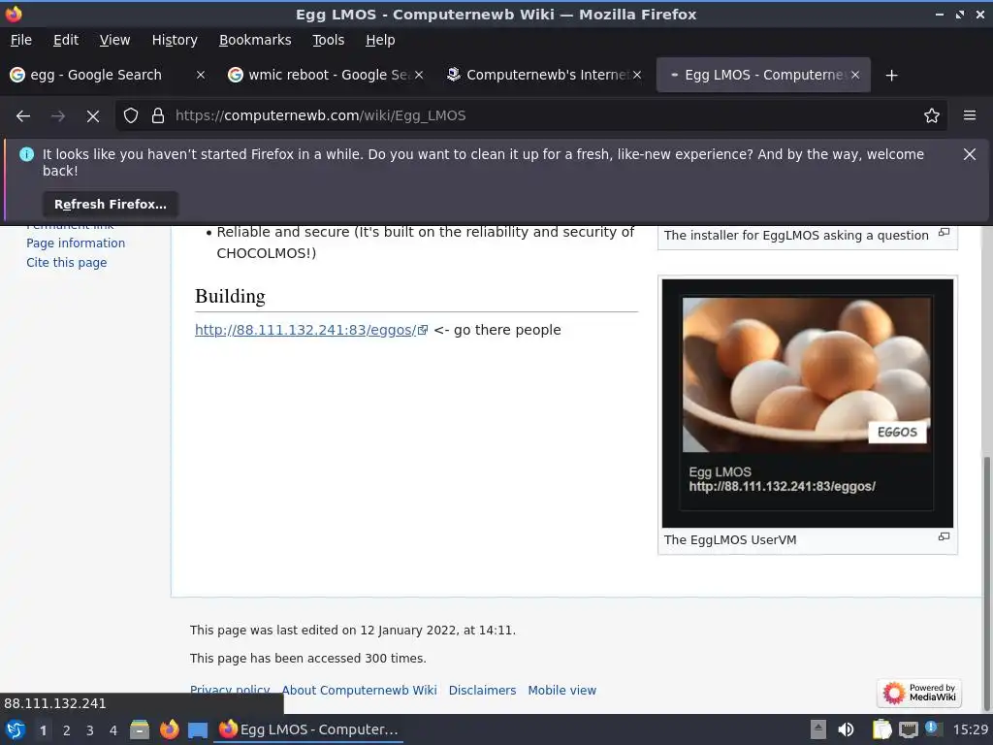Open the 88.111.132.241:83/eggos link
The height and width of the screenshot is (745, 993).
tap(311, 330)
